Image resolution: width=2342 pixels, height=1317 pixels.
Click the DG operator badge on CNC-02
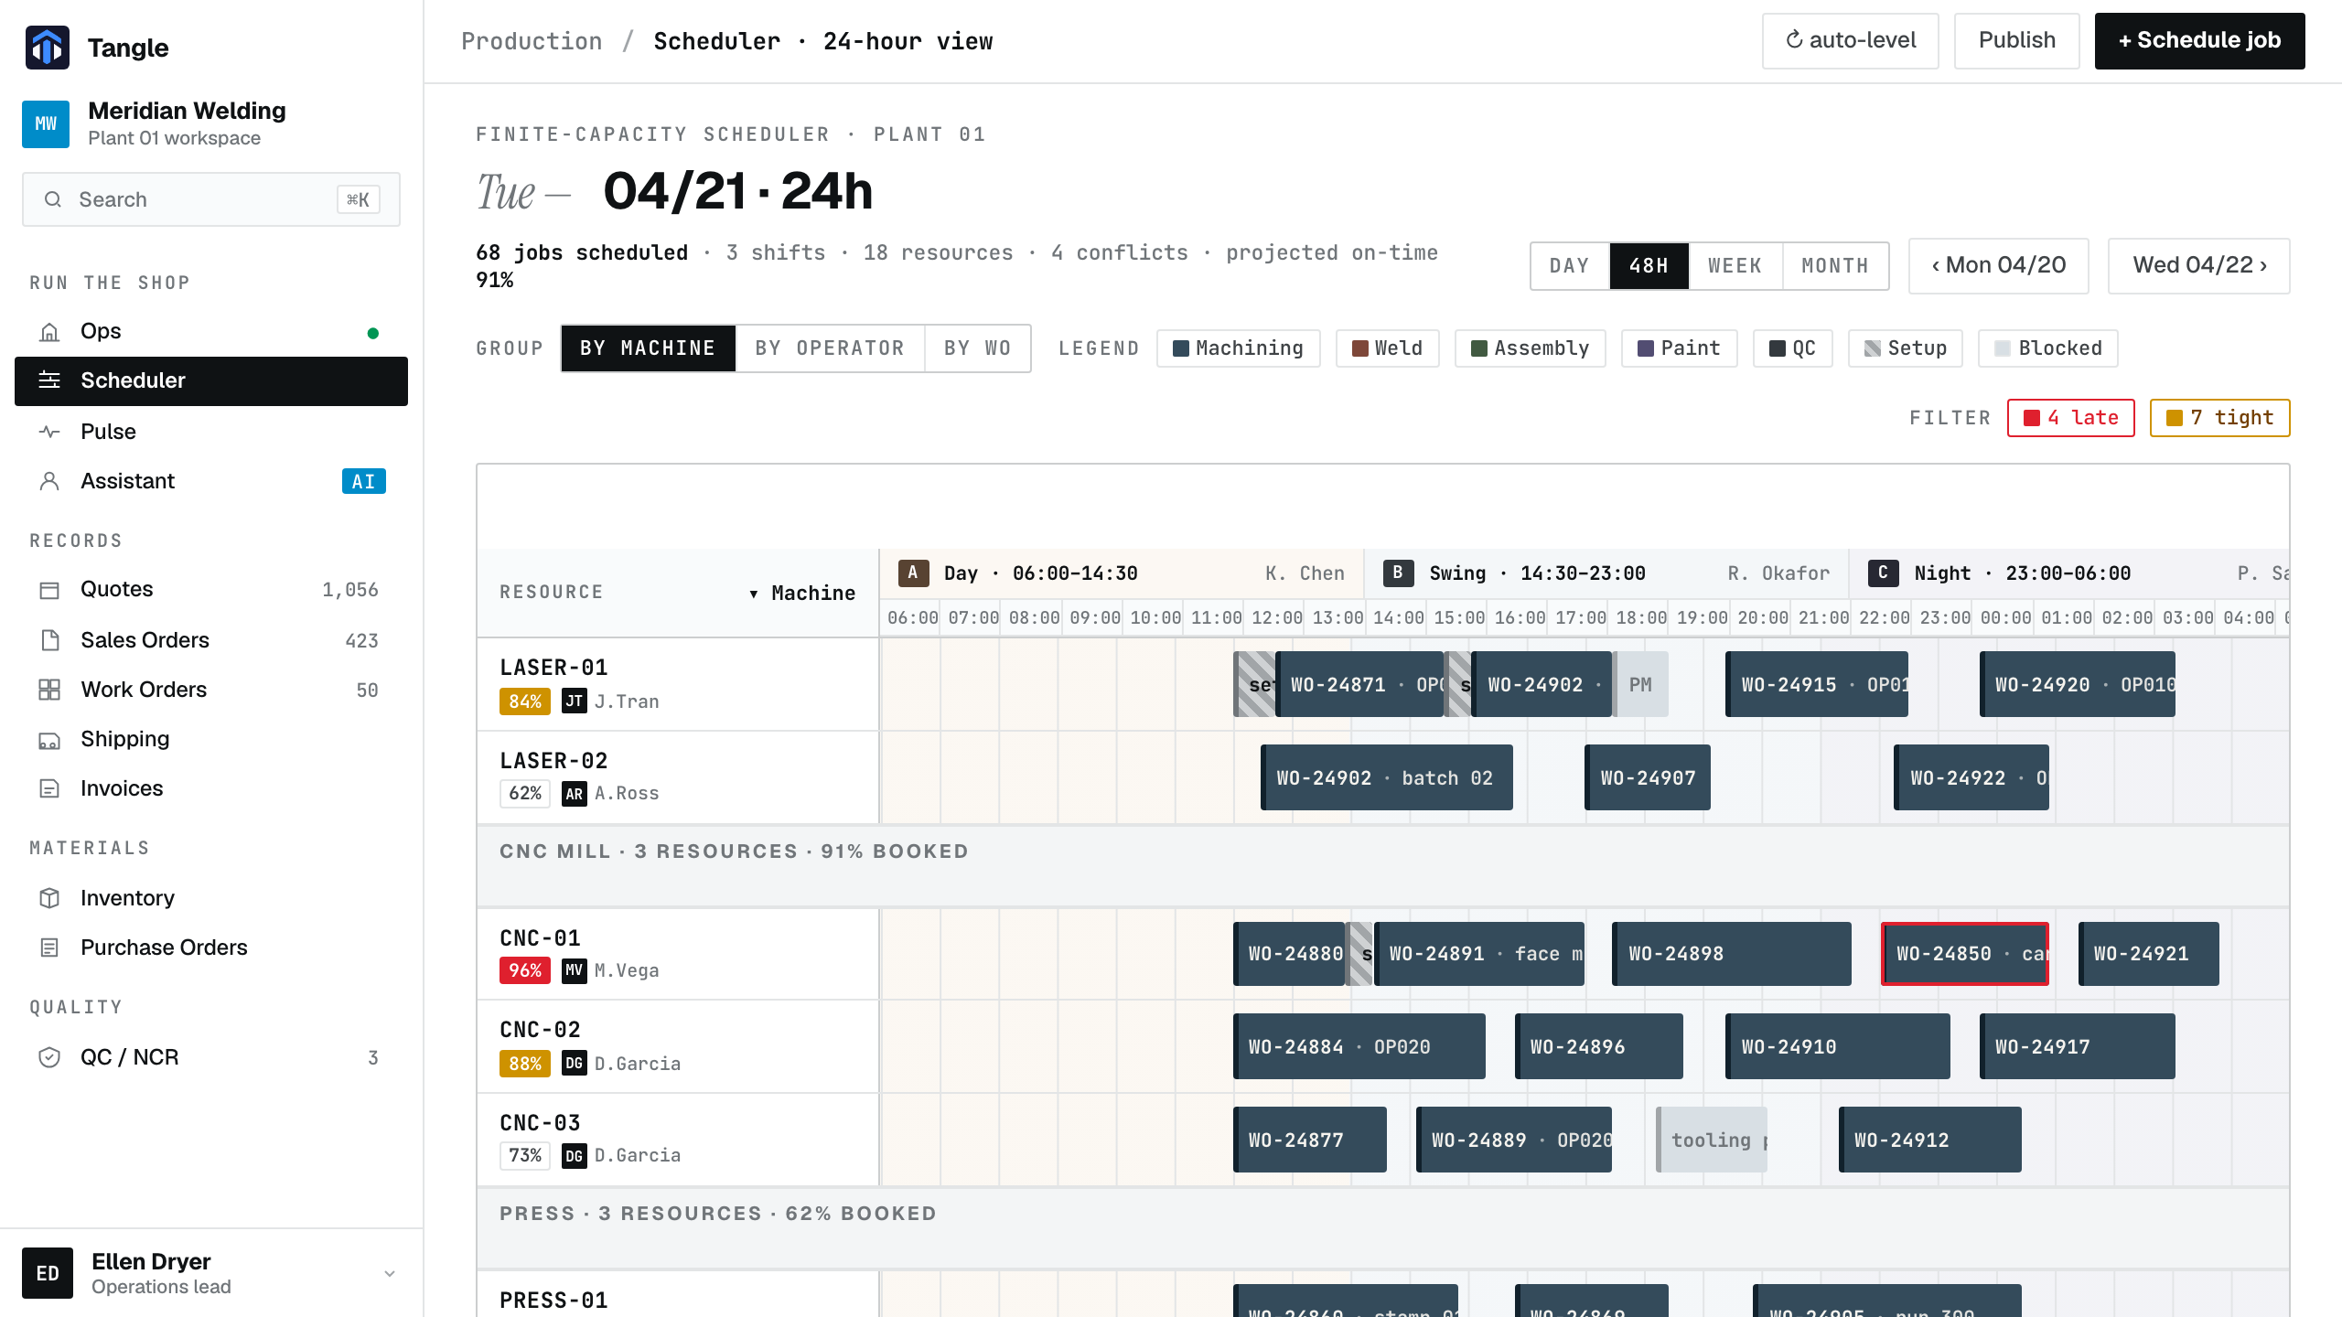pyautogui.click(x=574, y=1063)
